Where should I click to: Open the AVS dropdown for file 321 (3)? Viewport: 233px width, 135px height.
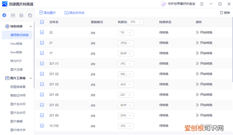[x=126, y=85]
